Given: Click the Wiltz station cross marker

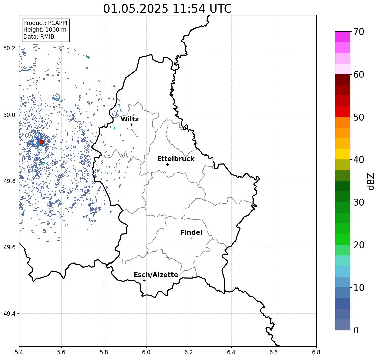Looking at the screenshot, I should point(131,125).
